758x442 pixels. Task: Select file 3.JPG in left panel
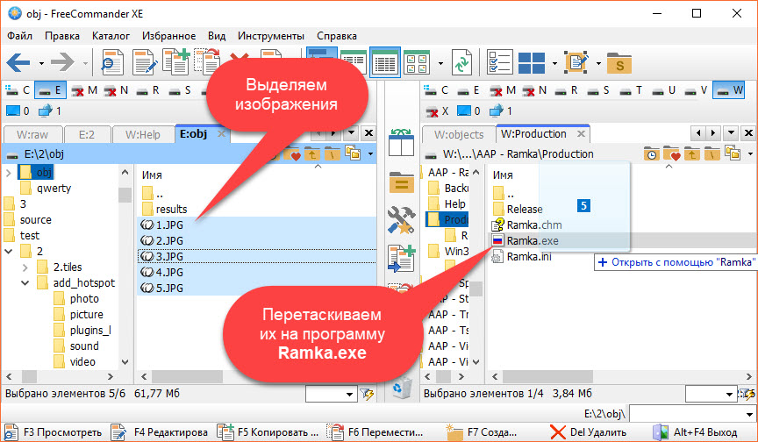click(257, 256)
